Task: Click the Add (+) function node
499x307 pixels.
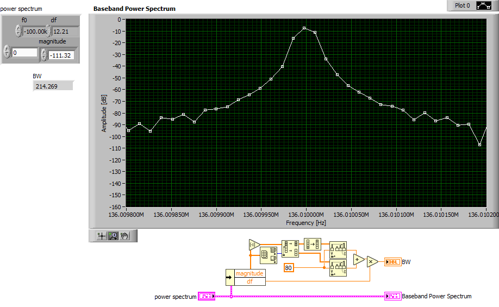Action: [x=359, y=260]
